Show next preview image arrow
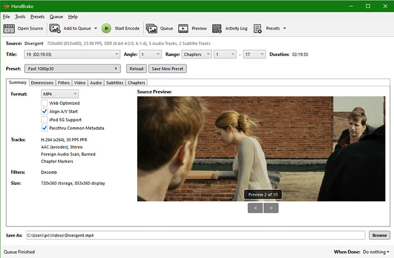 point(271,208)
